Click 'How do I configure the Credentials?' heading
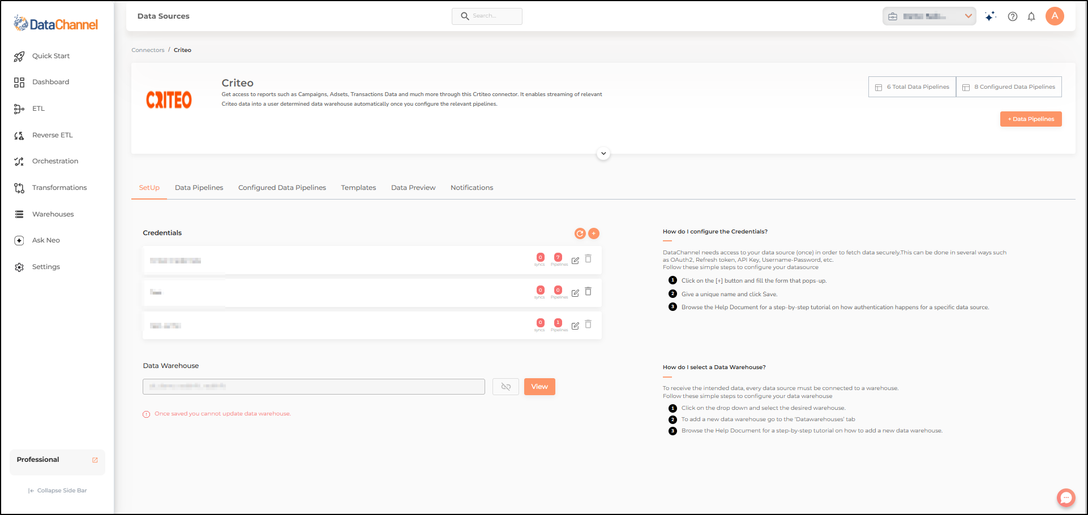1088x515 pixels. 715,232
